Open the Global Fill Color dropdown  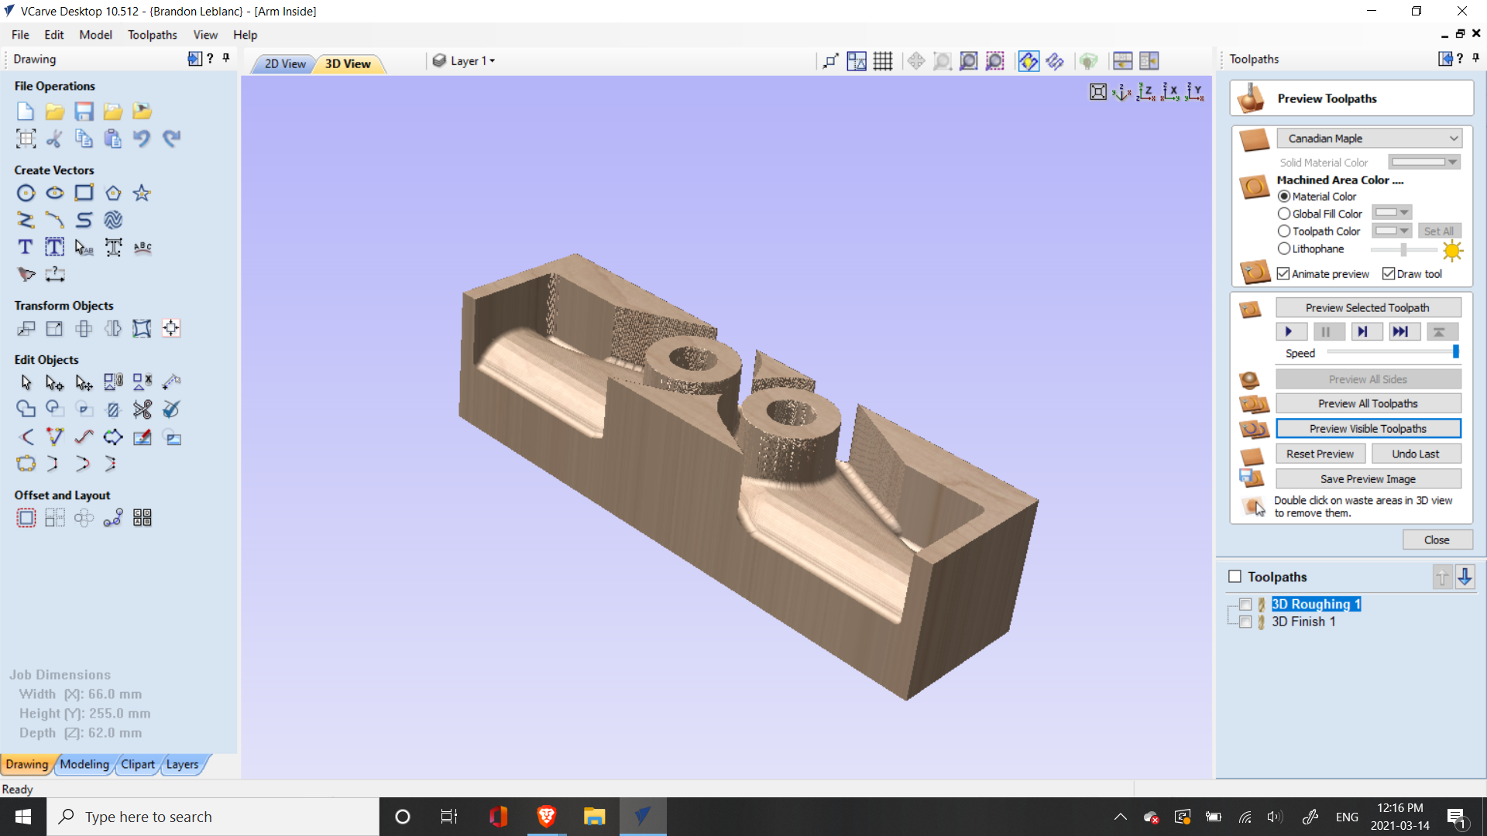(1393, 213)
